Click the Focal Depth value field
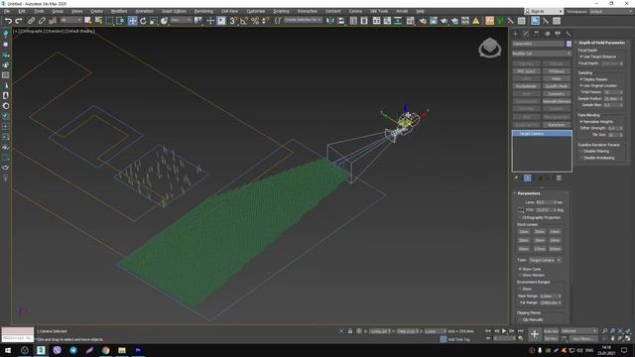The image size is (635, 357). click(x=610, y=63)
